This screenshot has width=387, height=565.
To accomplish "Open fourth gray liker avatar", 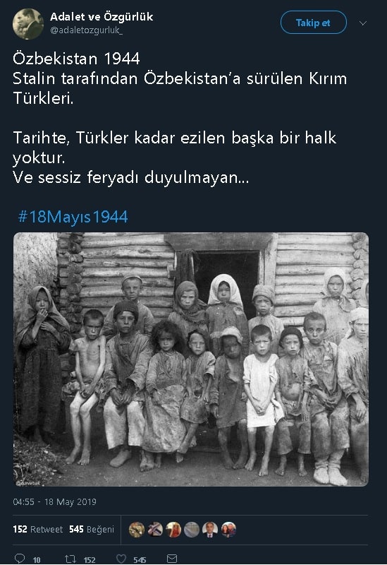I will [x=192, y=530].
